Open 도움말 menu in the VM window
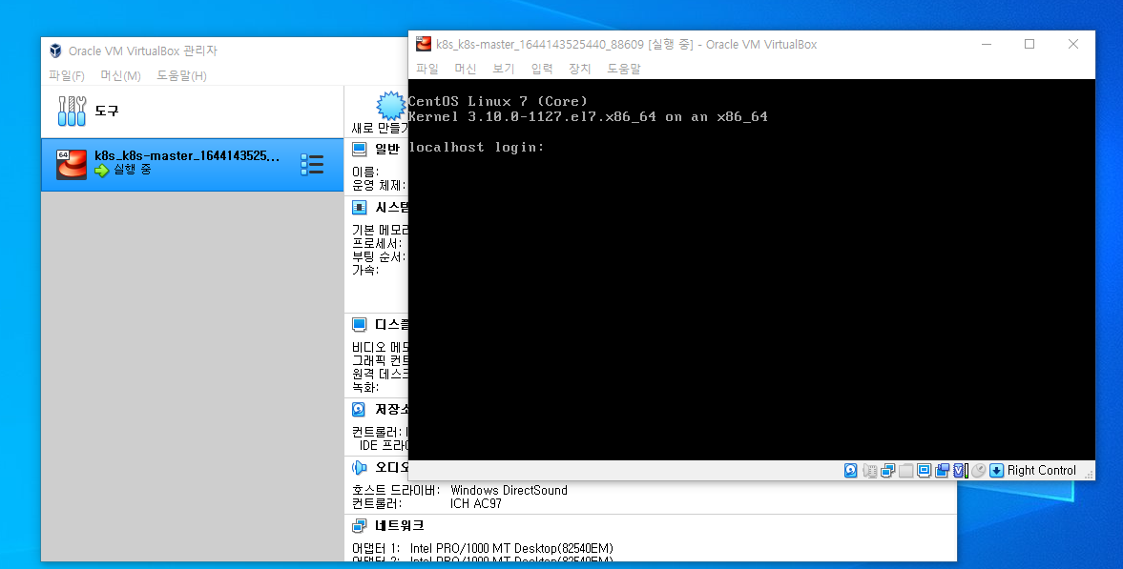The image size is (1123, 569). (624, 69)
